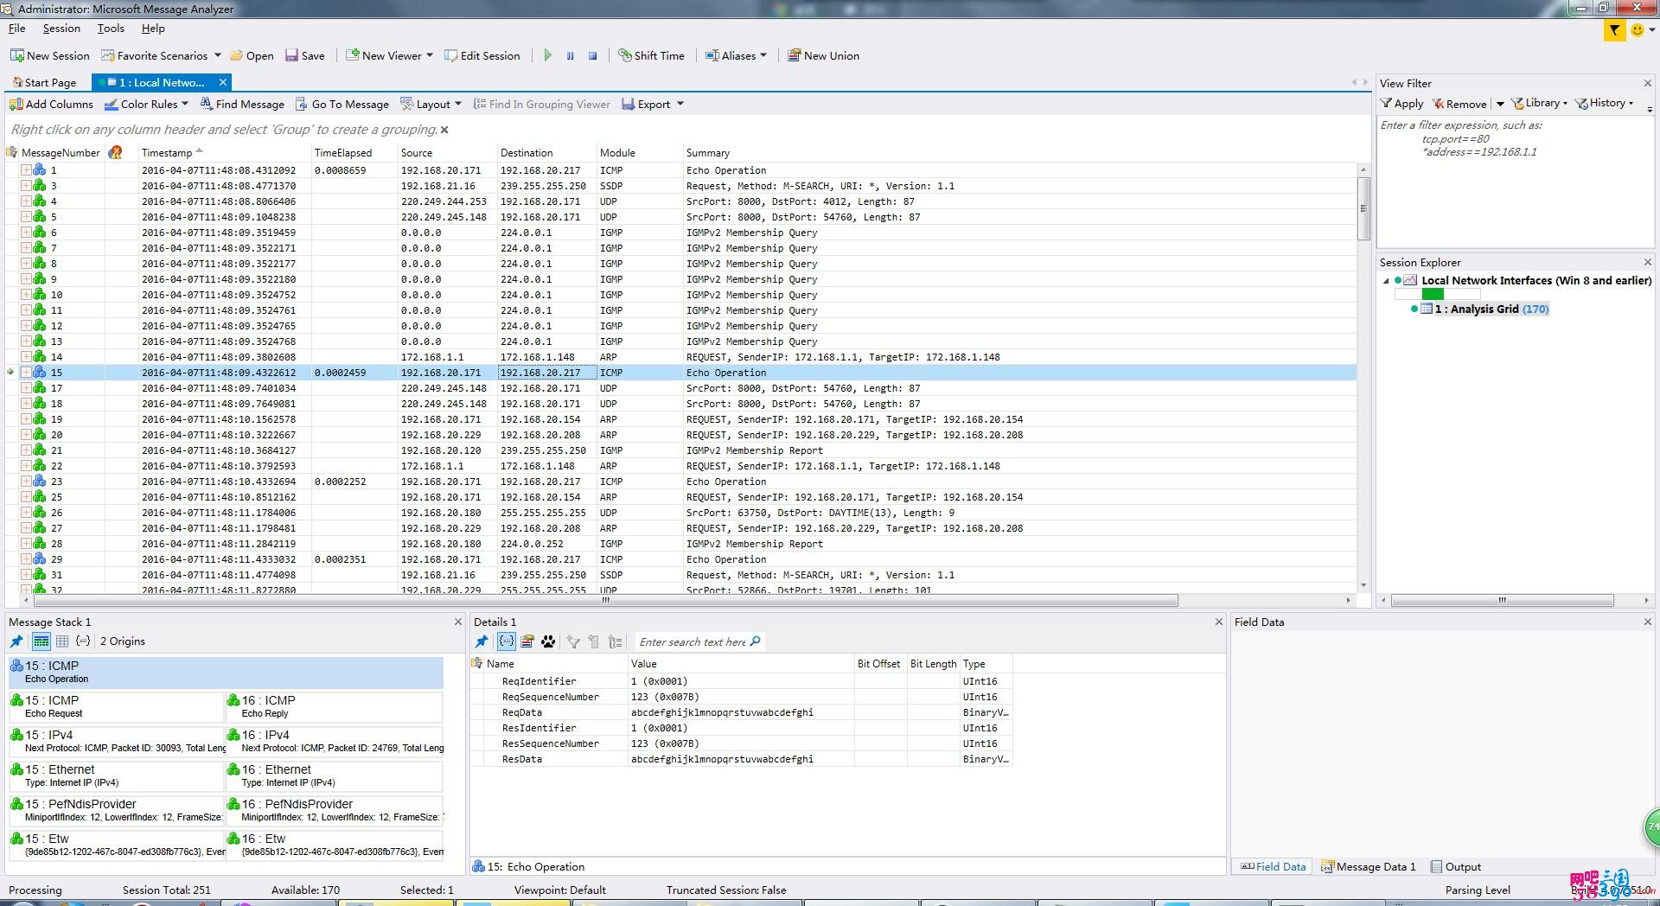
Task: Click the New Session toolbar button
Action: 50,55
